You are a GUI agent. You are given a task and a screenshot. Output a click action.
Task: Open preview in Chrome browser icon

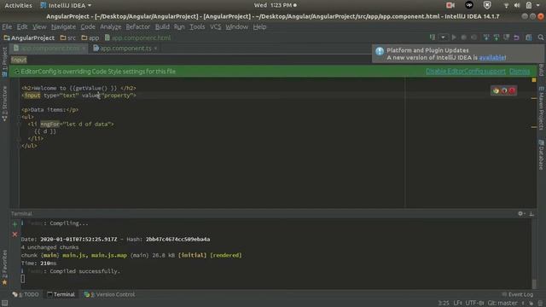pyautogui.click(x=496, y=91)
